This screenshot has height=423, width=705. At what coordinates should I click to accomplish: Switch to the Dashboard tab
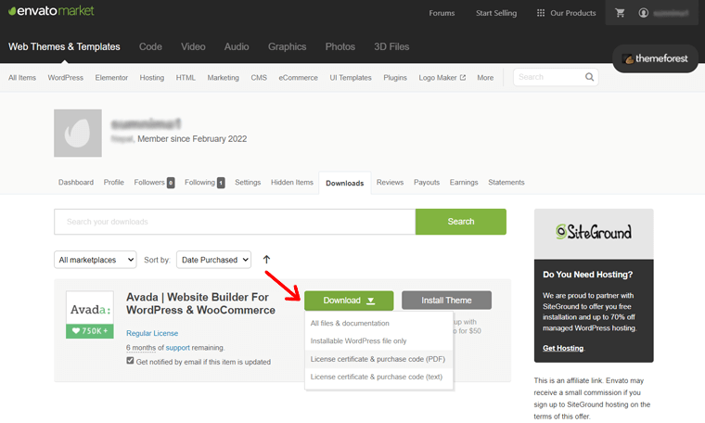pyautogui.click(x=76, y=183)
